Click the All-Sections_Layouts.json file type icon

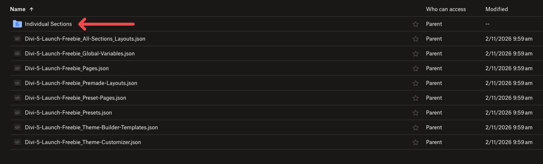(17, 39)
